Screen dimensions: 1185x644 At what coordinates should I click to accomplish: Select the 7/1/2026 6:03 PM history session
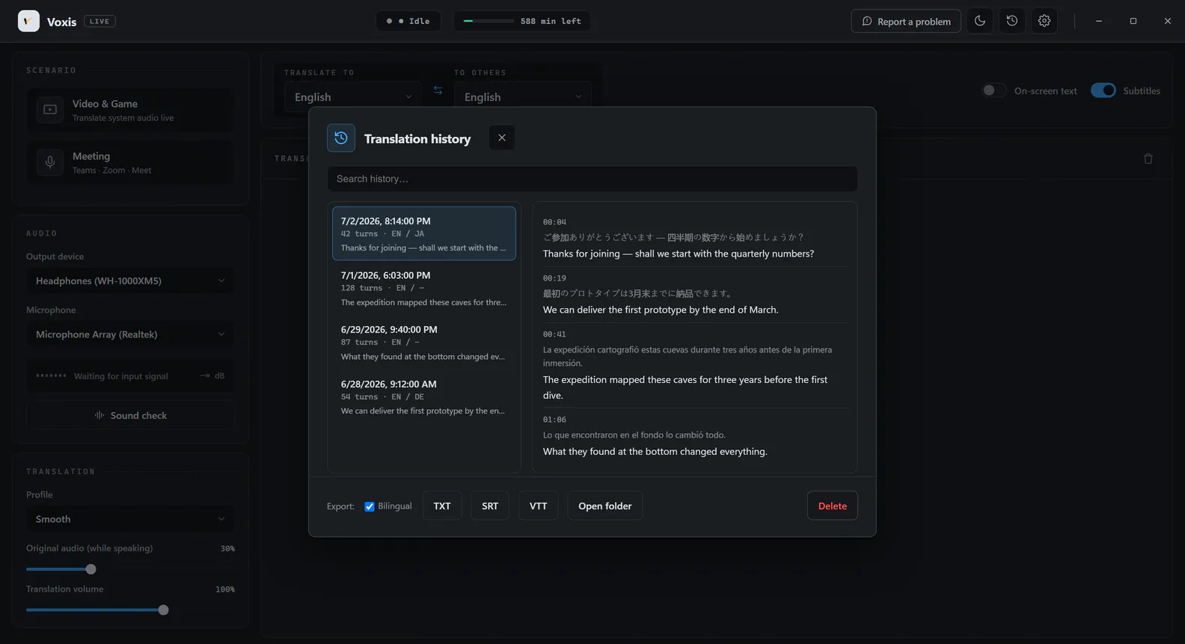(424, 288)
